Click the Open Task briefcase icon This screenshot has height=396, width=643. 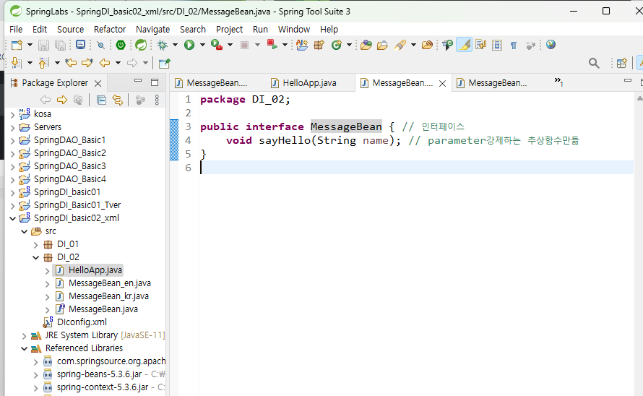click(382, 45)
